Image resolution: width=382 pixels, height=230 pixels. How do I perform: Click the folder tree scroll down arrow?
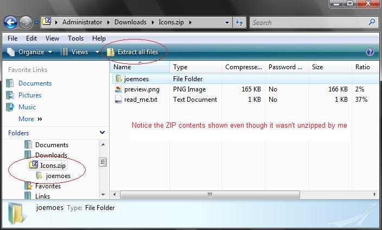coord(103,194)
